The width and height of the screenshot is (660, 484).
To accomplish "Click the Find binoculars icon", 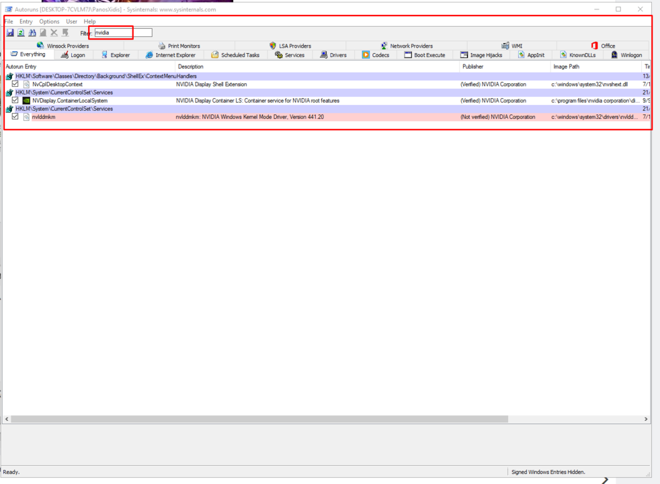I will (32, 33).
